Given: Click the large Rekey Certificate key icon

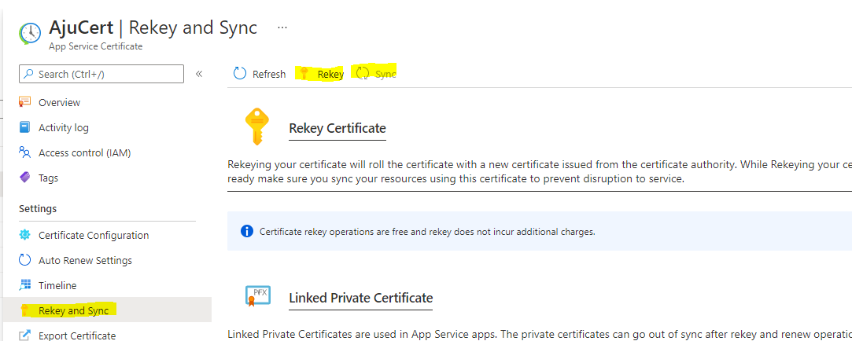Looking at the screenshot, I should coord(256,126).
